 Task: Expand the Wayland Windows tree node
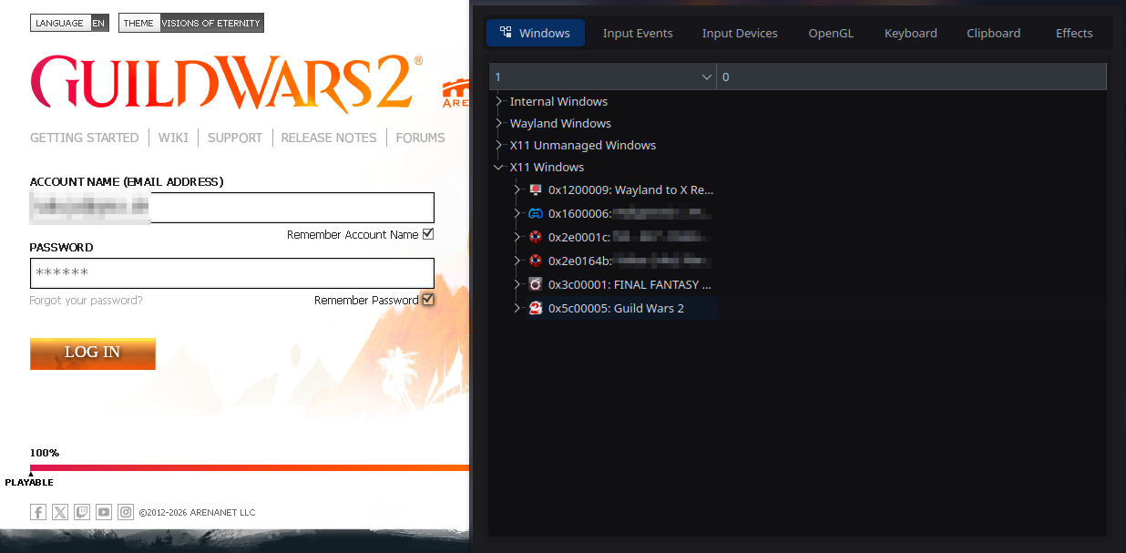tap(499, 123)
